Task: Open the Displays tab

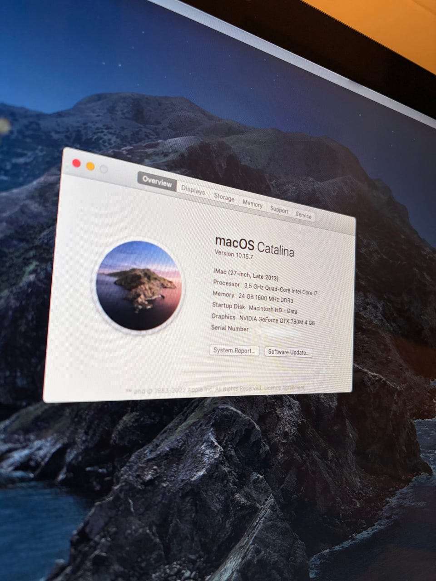Action: [x=193, y=190]
